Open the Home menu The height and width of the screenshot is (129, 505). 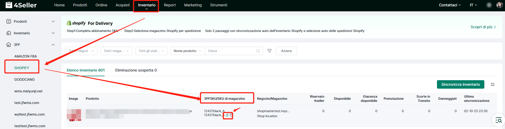60,5
